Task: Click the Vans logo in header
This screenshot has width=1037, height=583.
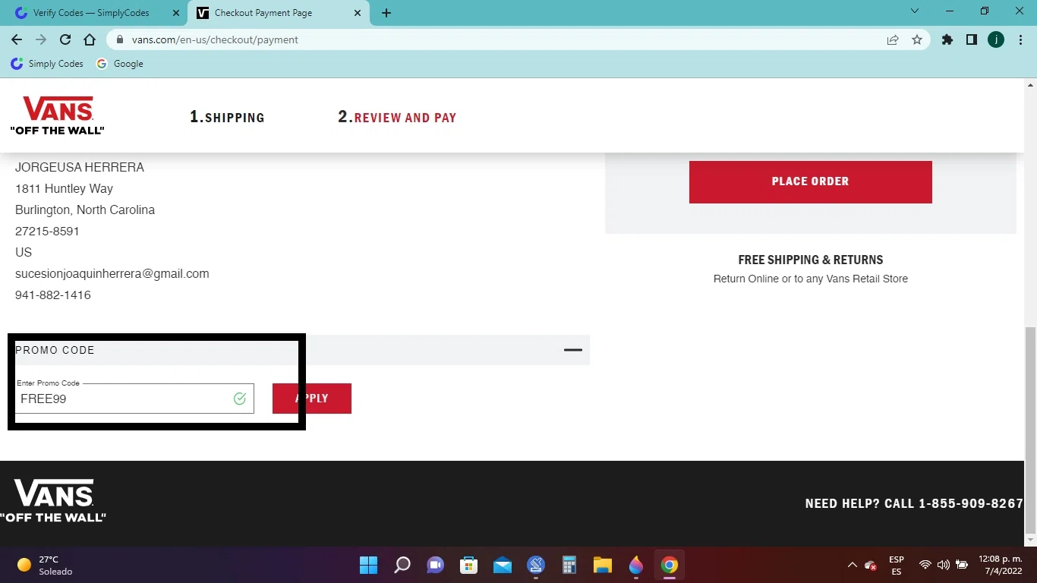Action: pos(58,115)
